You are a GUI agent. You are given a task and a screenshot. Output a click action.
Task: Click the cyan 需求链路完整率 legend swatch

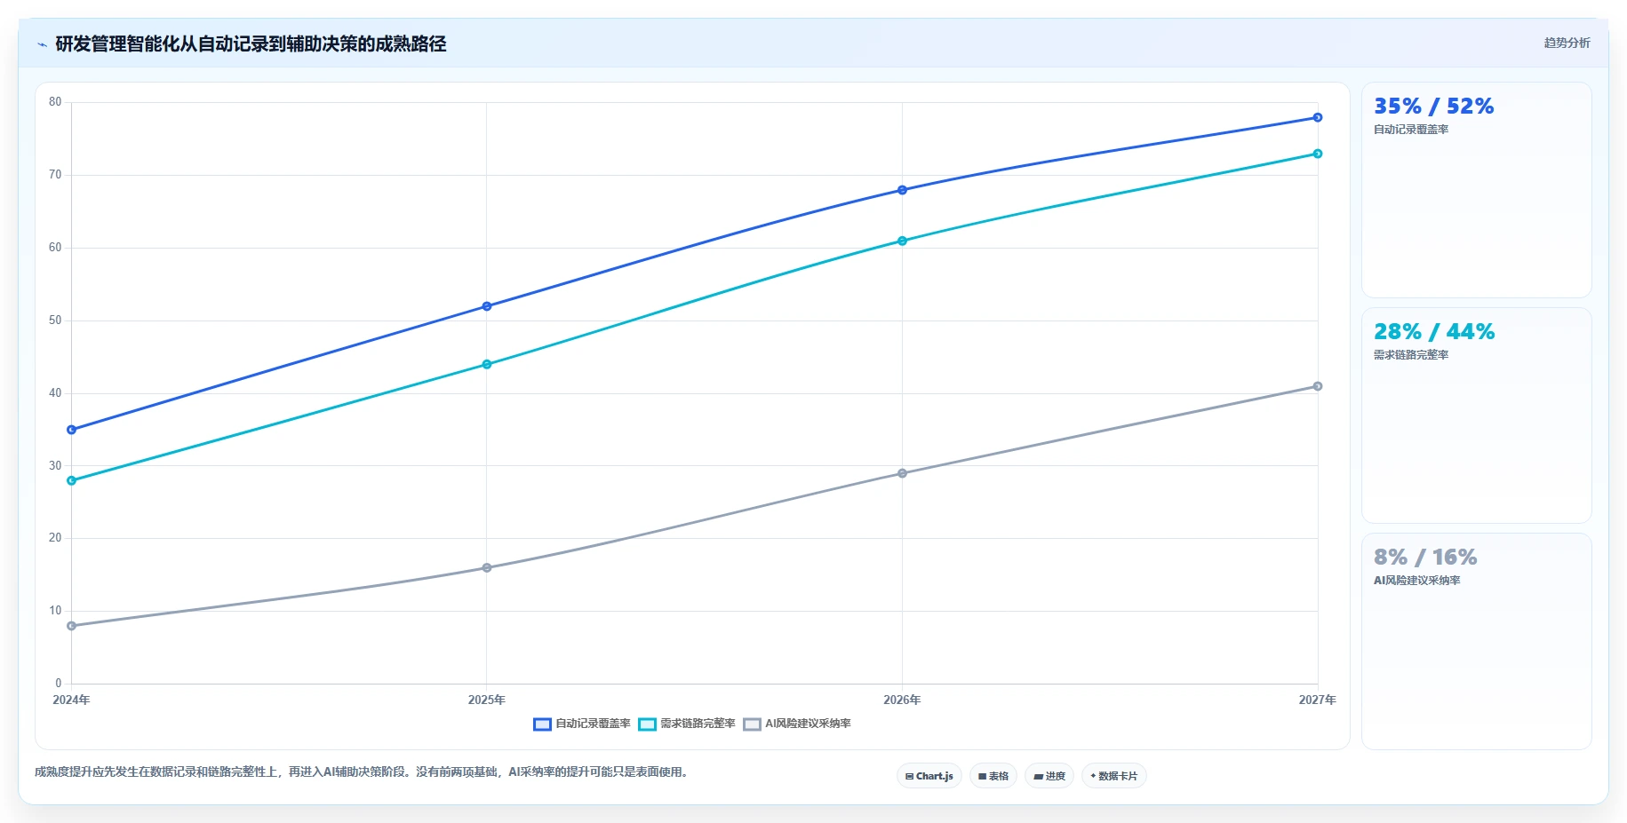pos(647,724)
